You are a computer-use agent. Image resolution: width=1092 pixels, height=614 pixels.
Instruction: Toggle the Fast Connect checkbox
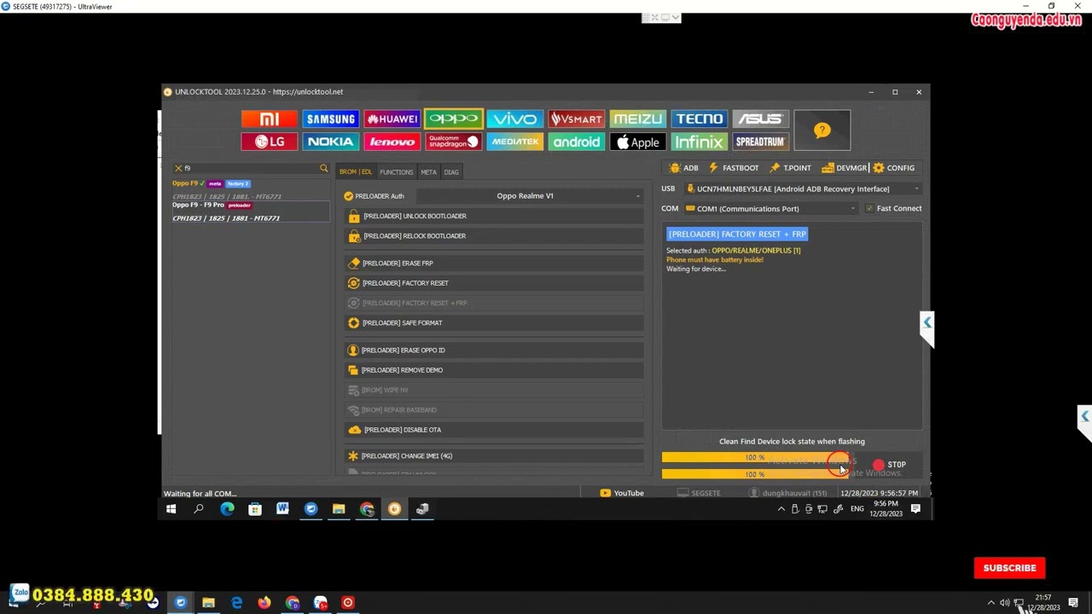click(x=869, y=208)
